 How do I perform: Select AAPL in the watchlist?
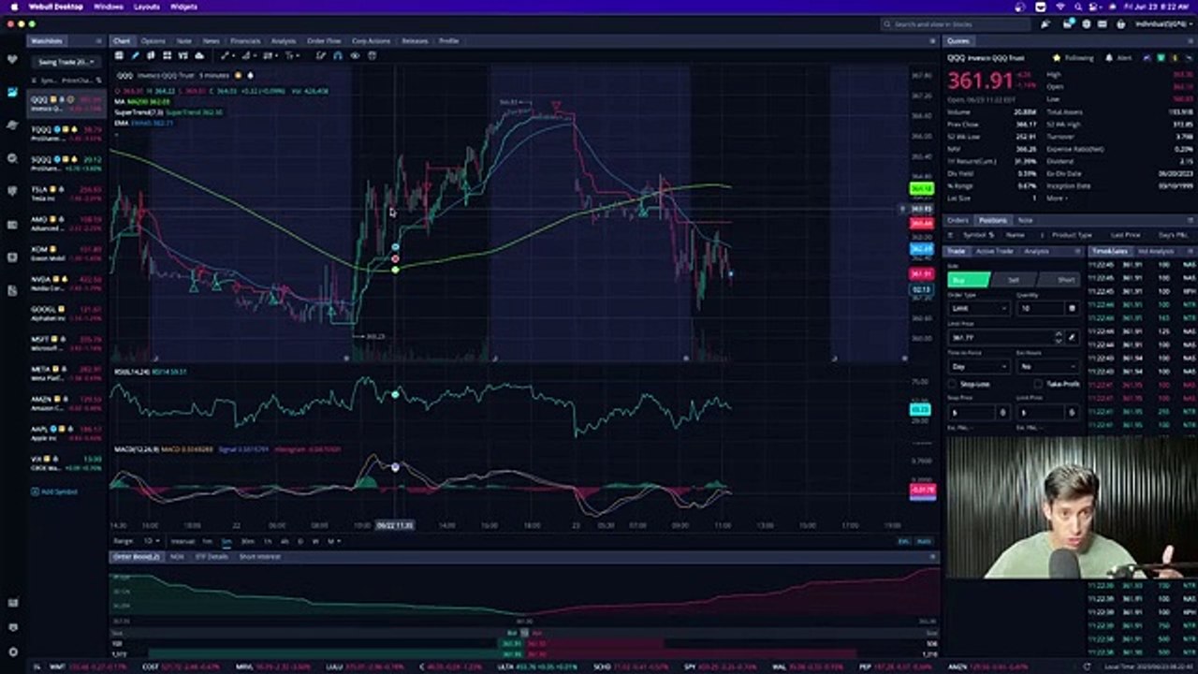click(x=67, y=432)
